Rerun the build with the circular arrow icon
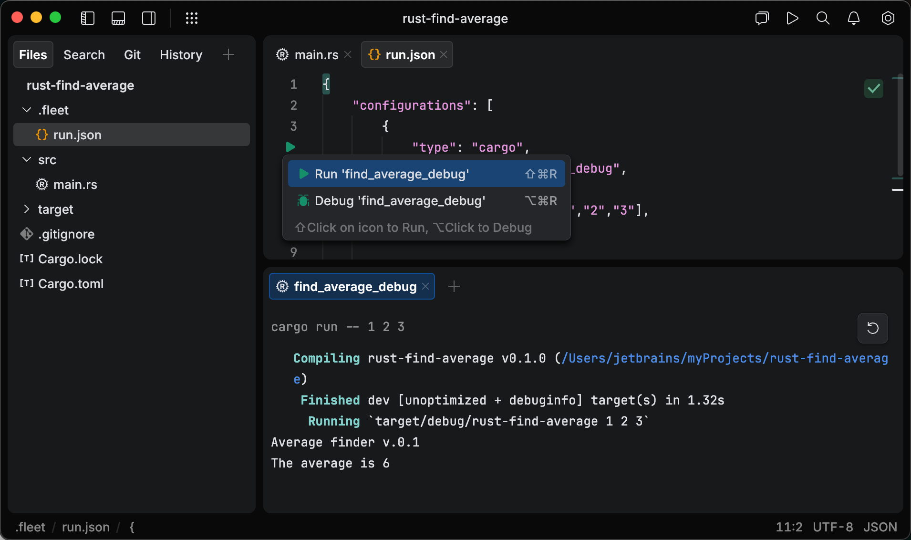This screenshot has width=911, height=540. 872,328
